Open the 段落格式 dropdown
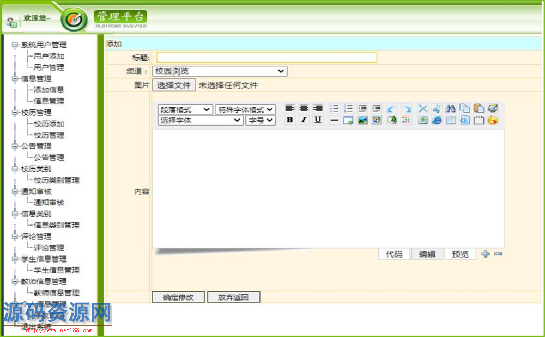The image size is (545, 337). coord(185,109)
